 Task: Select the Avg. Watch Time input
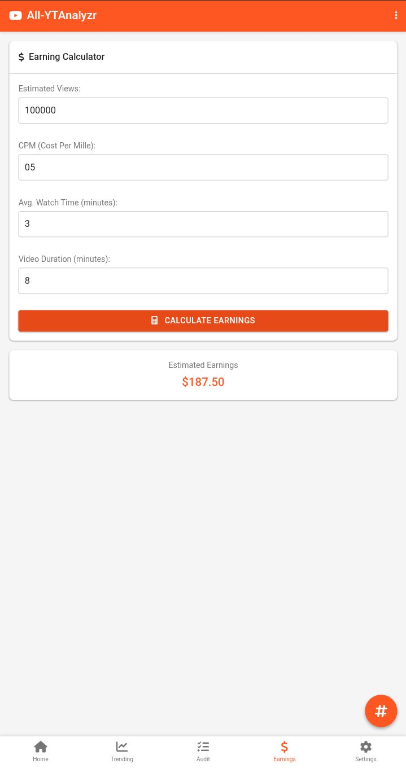tap(203, 224)
